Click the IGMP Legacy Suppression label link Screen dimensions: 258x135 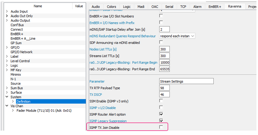pyautogui.click(x=108, y=121)
